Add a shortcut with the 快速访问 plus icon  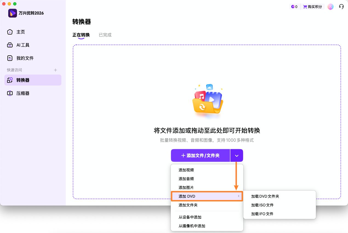(55, 70)
